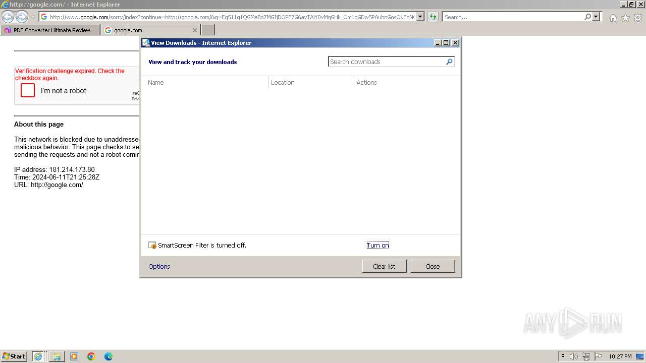Click the SmartScreen Filter shield icon

tap(152, 246)
